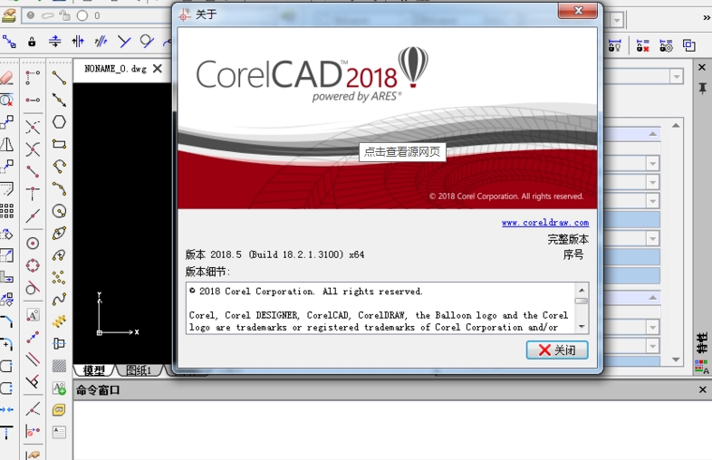The height and width of the screenshot is (460, 712).
Task: Select the Infinite Line tool
Action: 59,100
